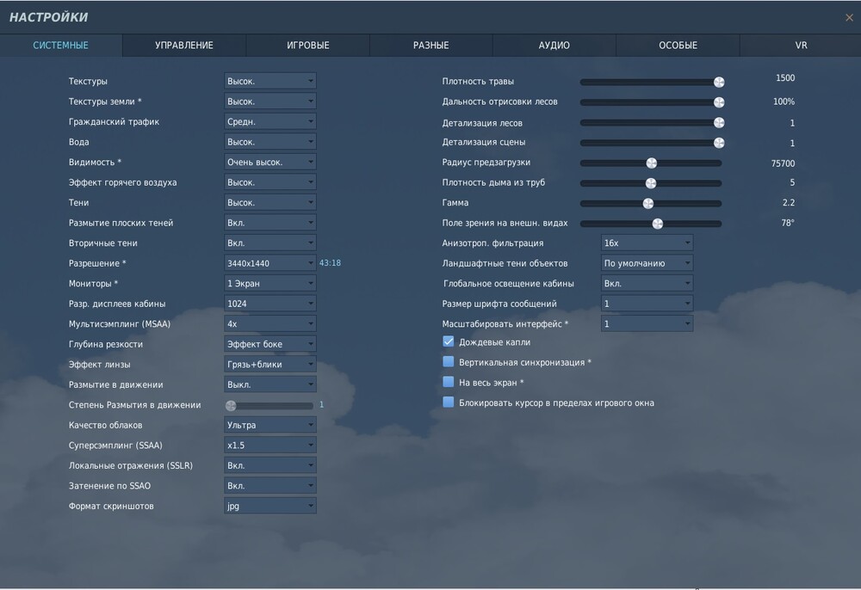Viewport: 861px width, 590px height.
Task: Click the 2.2 gamma value
Action: pyautogui.click(x=789, y=203)
